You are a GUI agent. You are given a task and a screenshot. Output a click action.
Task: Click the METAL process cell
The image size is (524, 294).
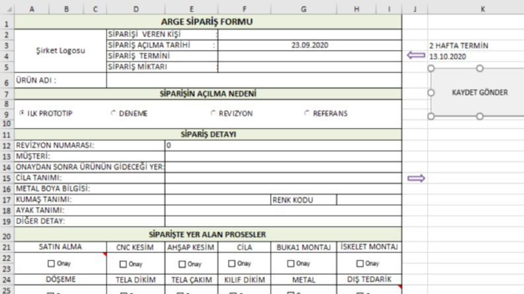point(303,279)
